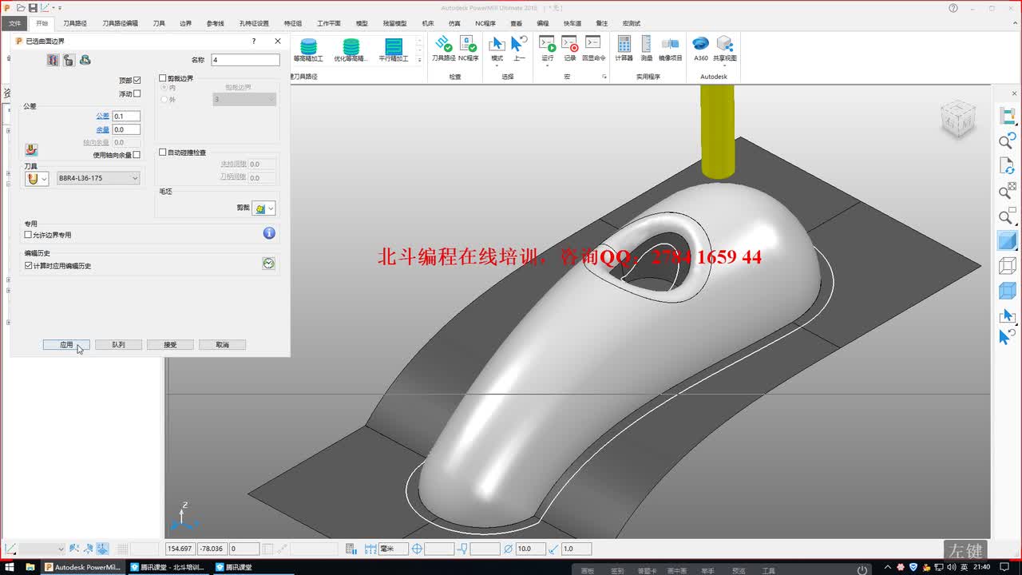Click the view cube in viewport
This screenshot has width=1022, height=575.
[957, 118]
